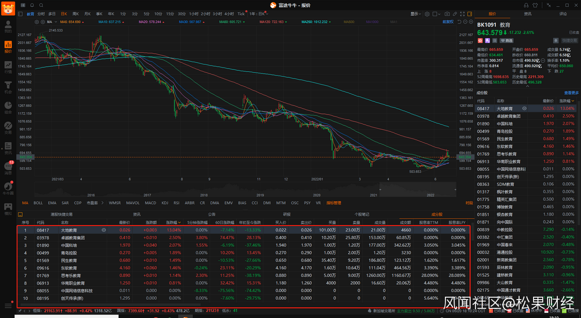
Task: Select the 周K weekly chart period
Action: point(76,14)
